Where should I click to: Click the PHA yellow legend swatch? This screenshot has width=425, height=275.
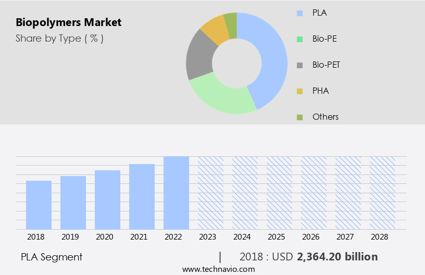pyautogui.click(x=299, y=91)
